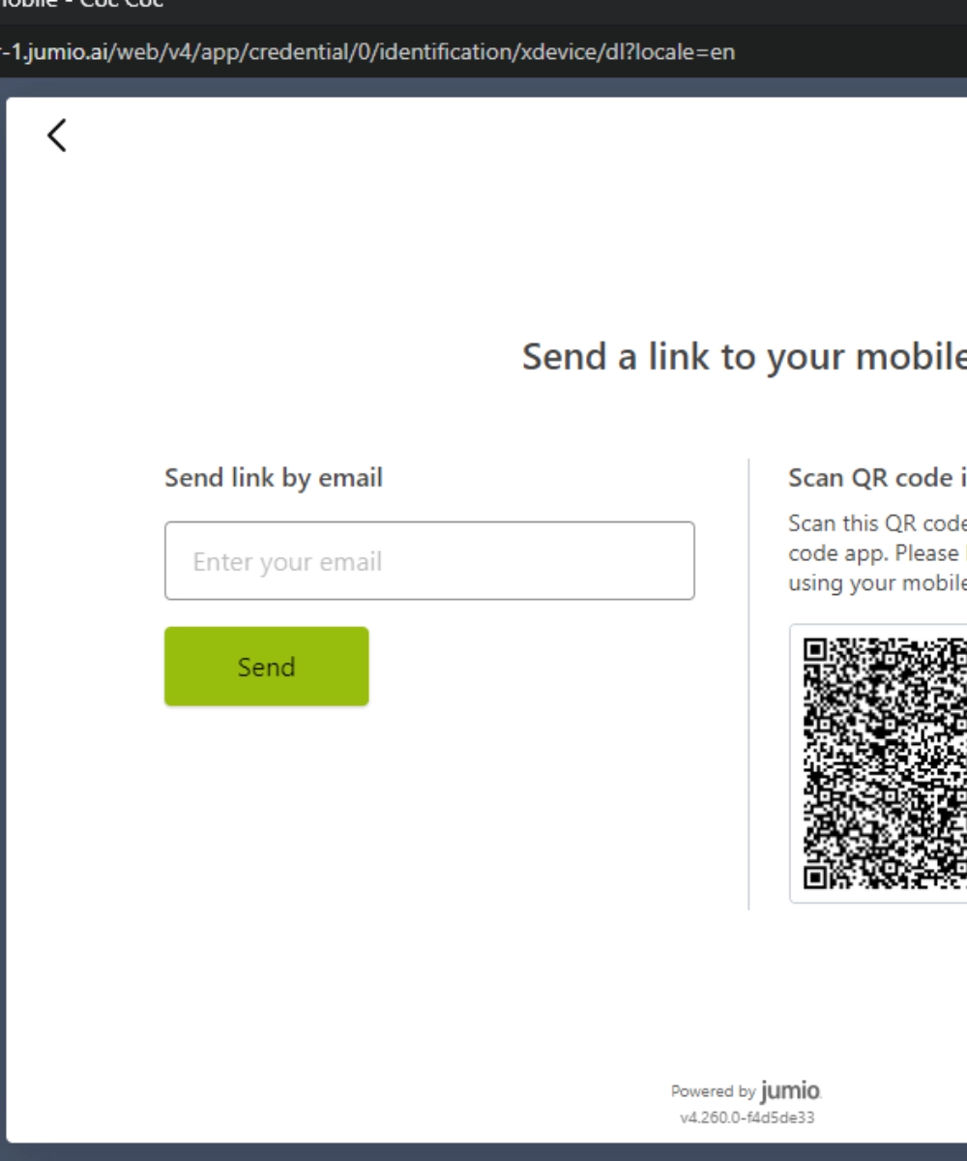
Task: Focus the Enter your email field
Action: pos(429,561)
